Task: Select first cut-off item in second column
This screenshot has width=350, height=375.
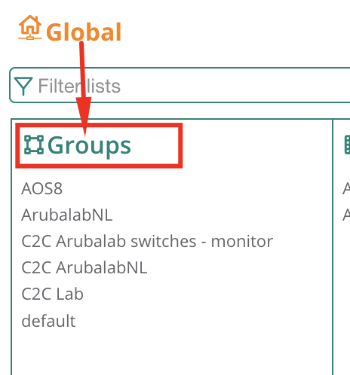Action: point(346,189)
